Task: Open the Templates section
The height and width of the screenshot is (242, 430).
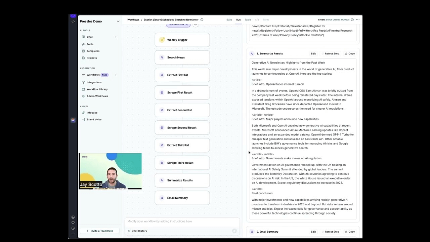Action: pyautogui.click(x=93, y=51)
